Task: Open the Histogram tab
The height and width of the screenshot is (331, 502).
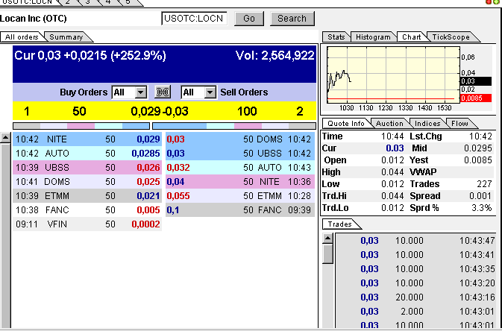Action: tap(372, 37)
